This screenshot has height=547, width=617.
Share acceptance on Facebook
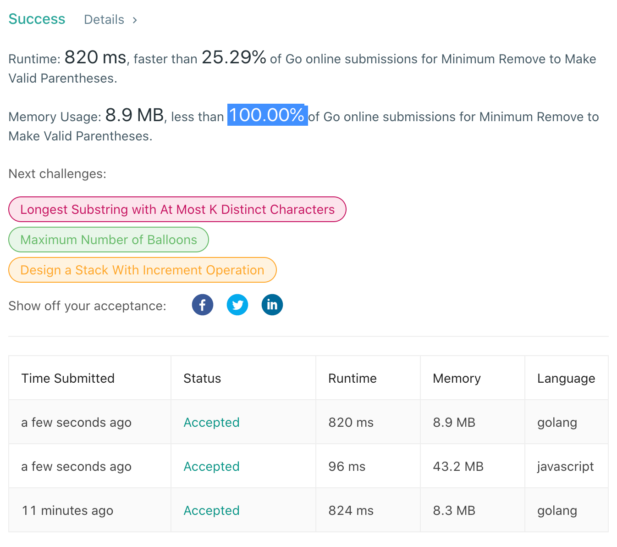pos(202,304)
